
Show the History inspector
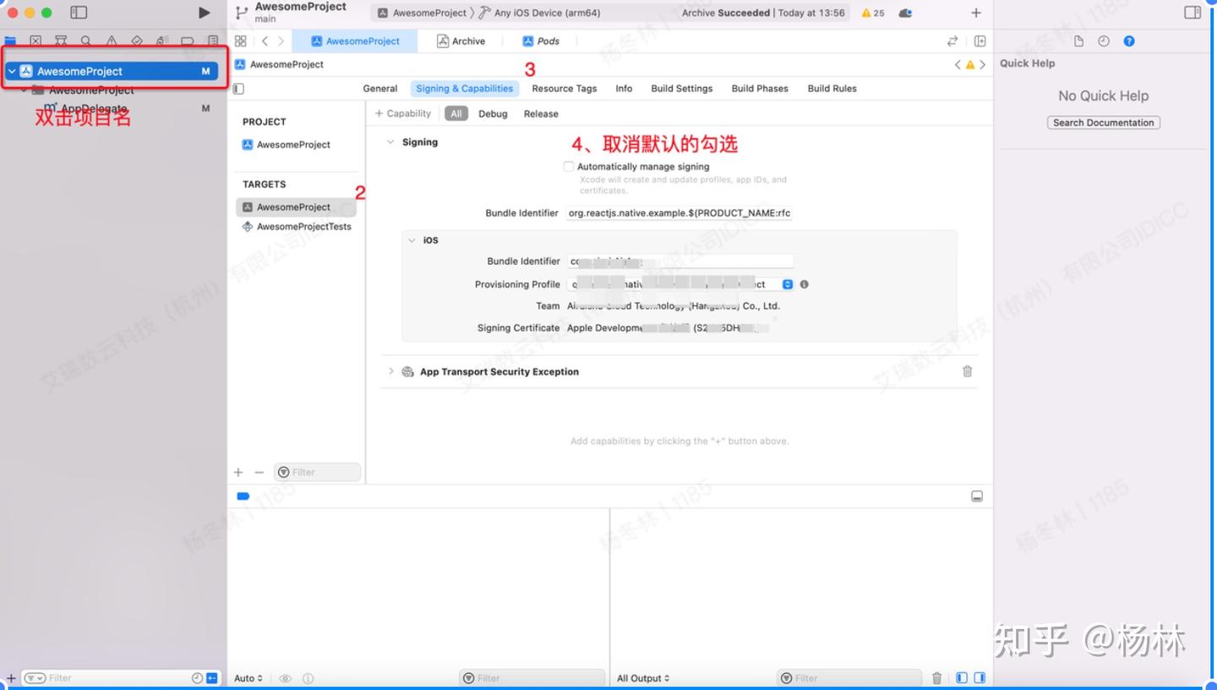(1104, 41)
